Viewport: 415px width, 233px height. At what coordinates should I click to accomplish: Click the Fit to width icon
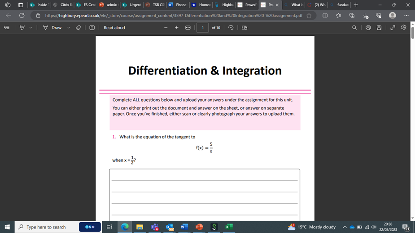click(188, 27)
